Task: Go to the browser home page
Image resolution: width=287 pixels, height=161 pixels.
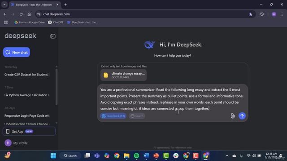Action: [29, 14]
